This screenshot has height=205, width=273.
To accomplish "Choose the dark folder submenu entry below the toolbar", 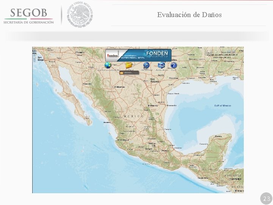I will 129,73.
